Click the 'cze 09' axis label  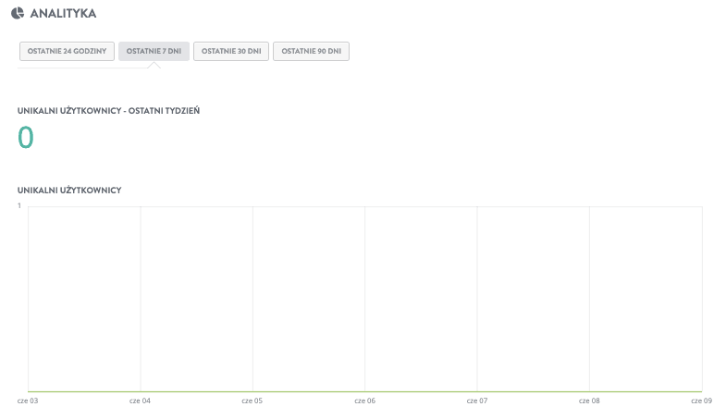pyautogui.click(x=701, y=401)
